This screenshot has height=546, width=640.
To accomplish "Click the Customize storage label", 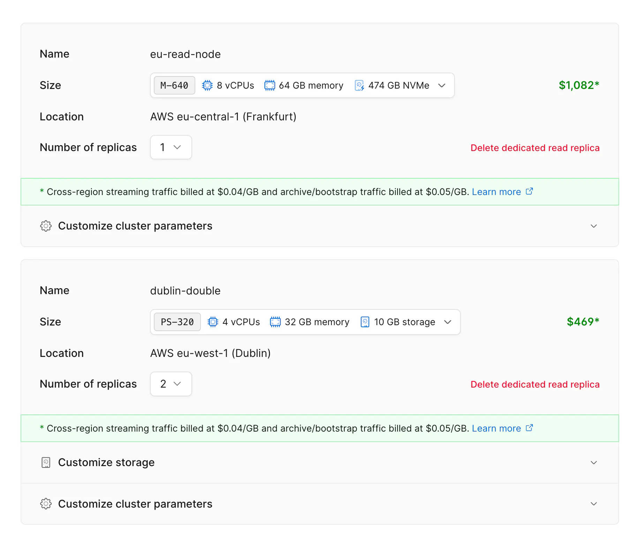I will pyautogui.click(x=106, y=463).
